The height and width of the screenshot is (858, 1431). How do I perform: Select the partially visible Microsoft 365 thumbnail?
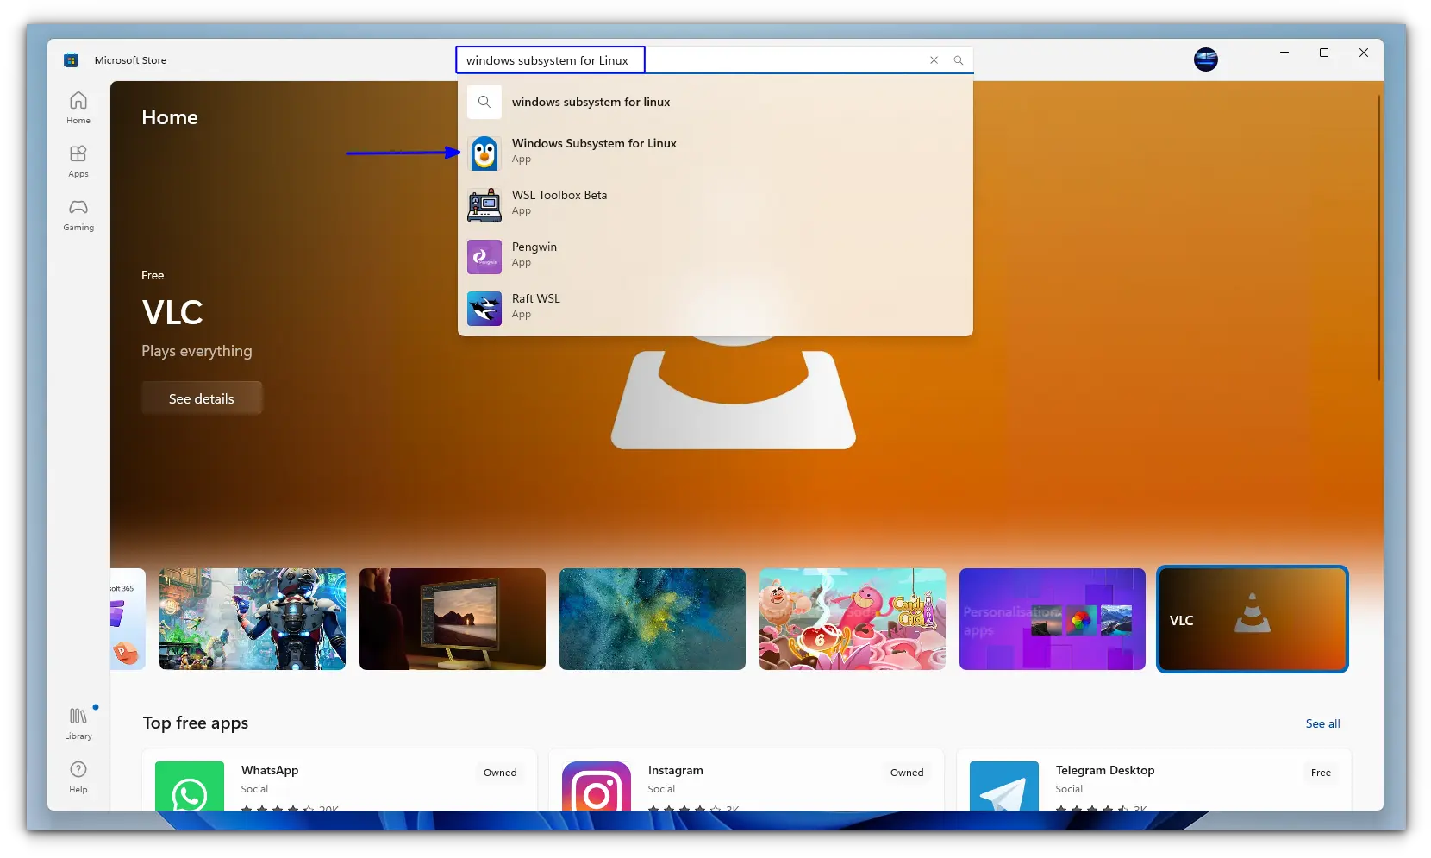click(128, 619)
